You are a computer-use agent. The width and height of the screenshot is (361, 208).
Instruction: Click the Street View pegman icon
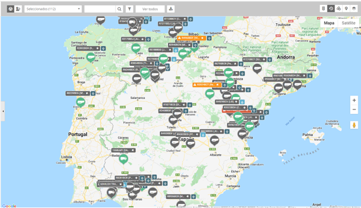click(x=354, y=125)
